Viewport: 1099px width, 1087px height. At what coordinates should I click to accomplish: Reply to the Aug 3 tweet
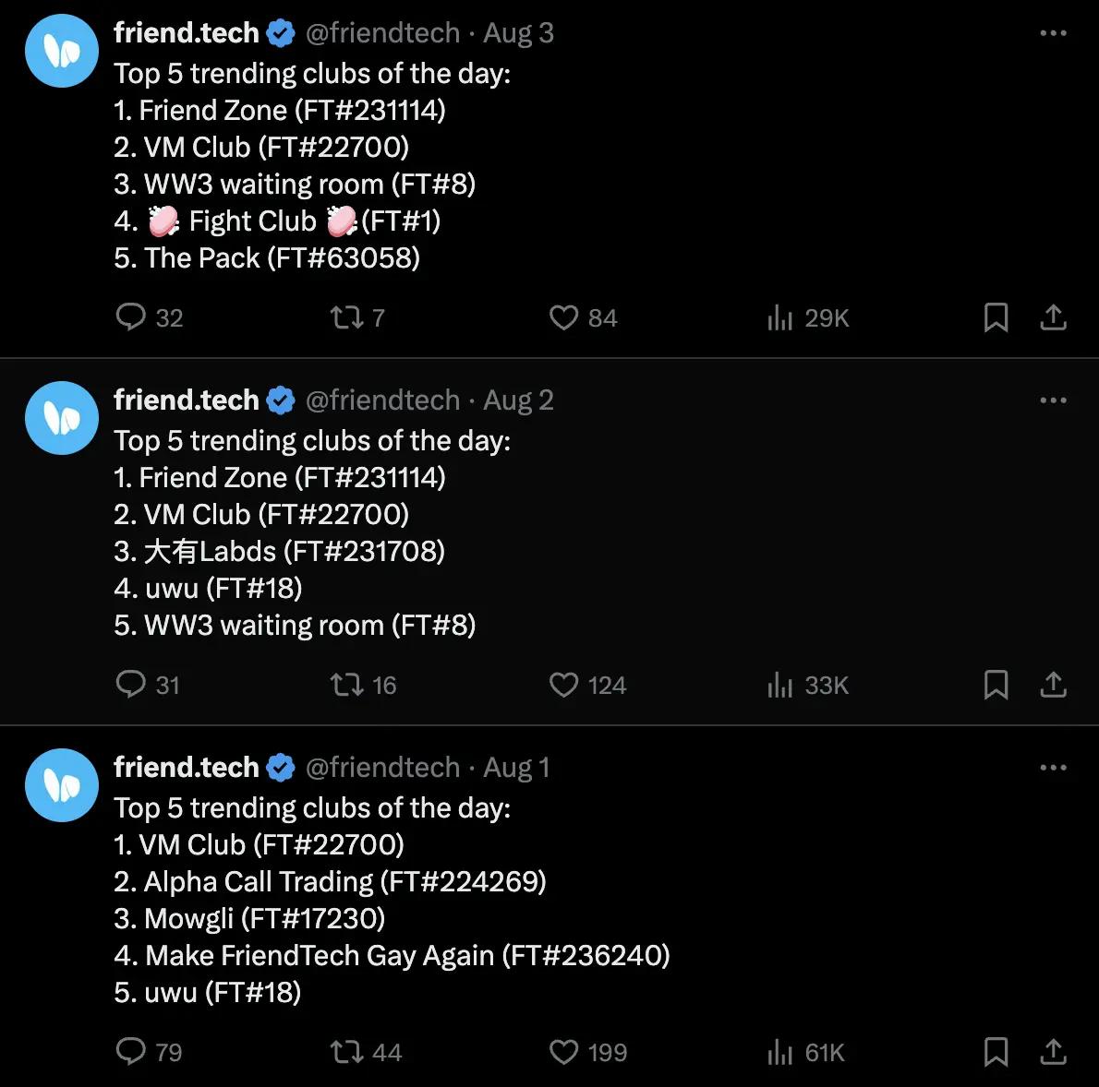point(131,317)
